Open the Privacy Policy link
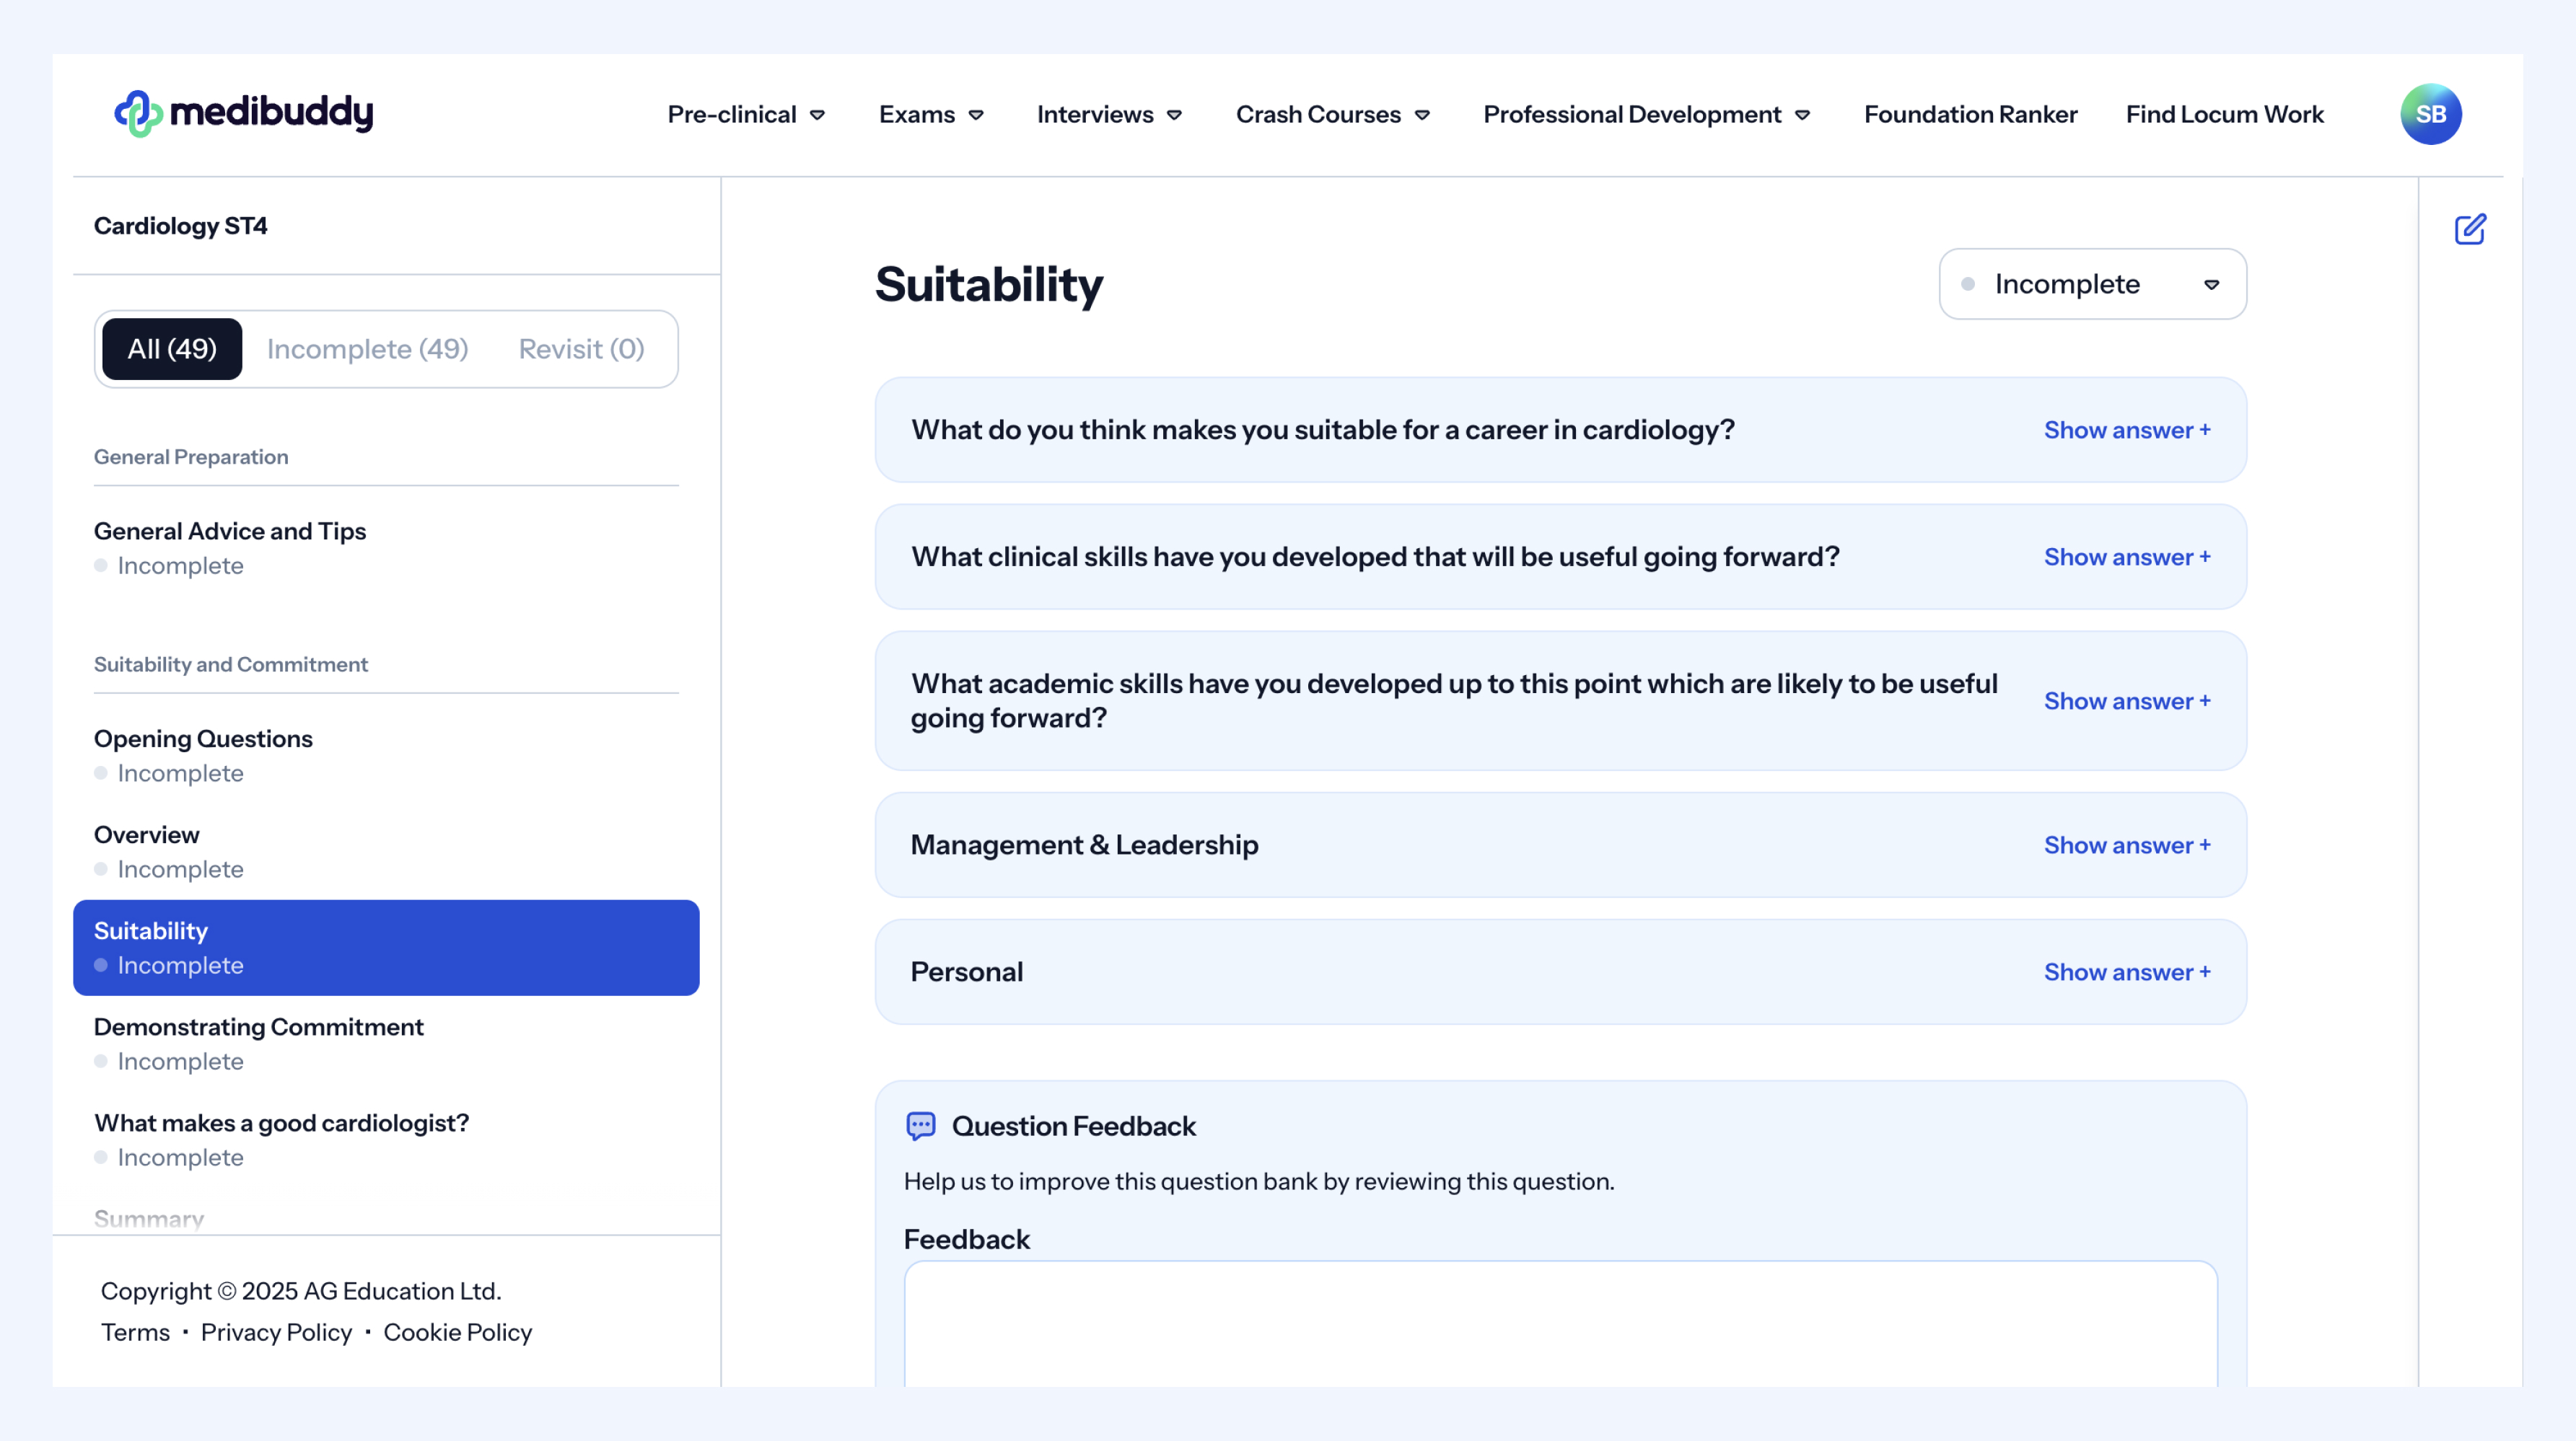The height and width of the screenshot is (1441, 2576). point(276,1332)
